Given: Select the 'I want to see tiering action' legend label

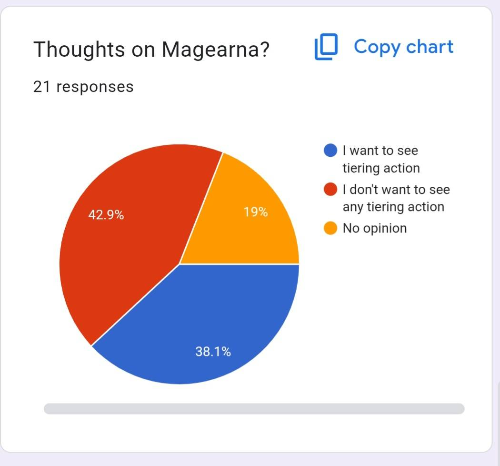Looking at the screenshot, I should [381, 159].
